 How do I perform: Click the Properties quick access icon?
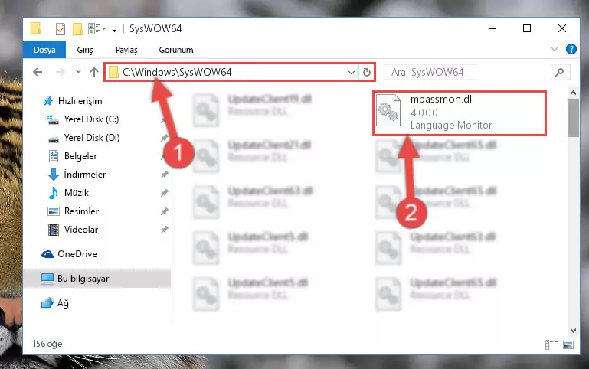click(60, 28)
